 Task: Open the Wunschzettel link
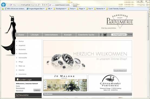[20, 88]
